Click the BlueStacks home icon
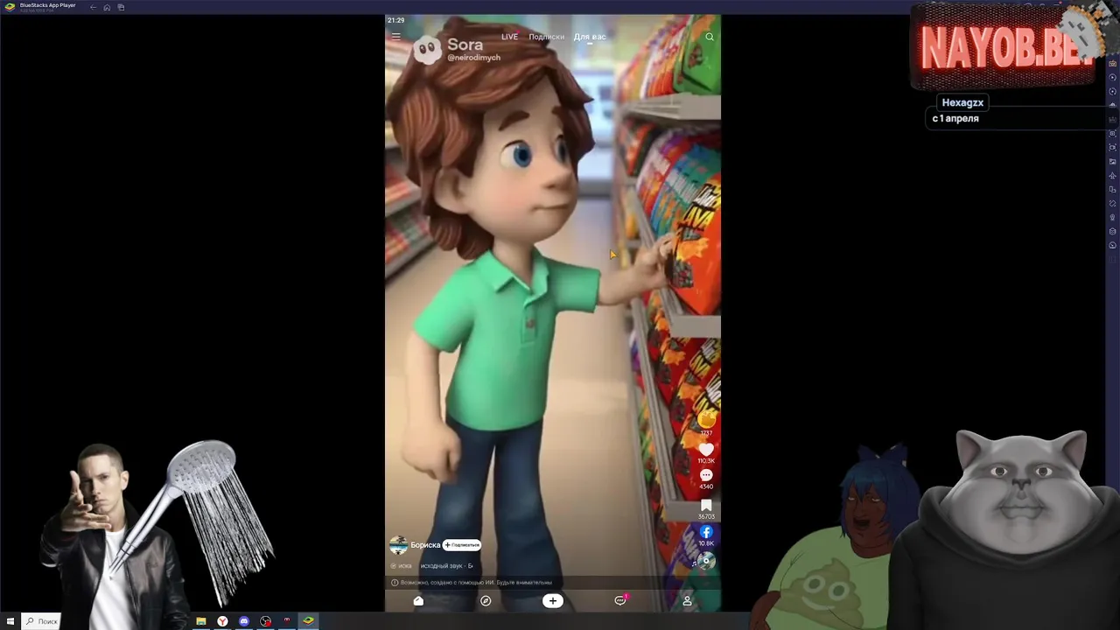 pyautogui.click(x=107, y=7)
